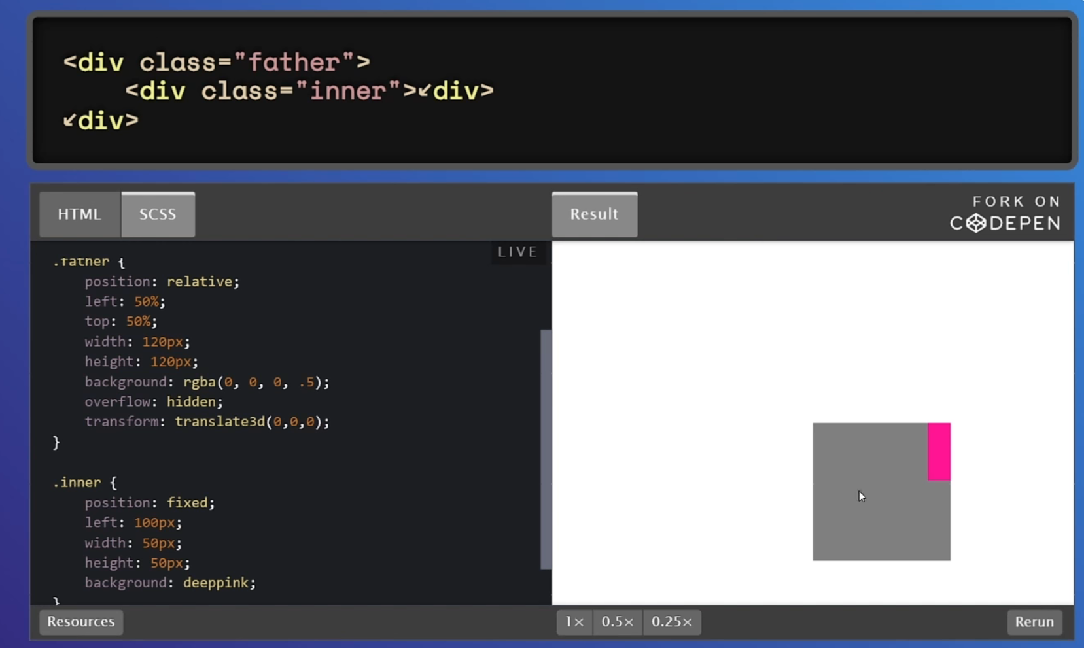The height and width of the screenshot is (648, 1084).
Task: Click 'overflow: hidden;' line
Action: tap(154, 402)
